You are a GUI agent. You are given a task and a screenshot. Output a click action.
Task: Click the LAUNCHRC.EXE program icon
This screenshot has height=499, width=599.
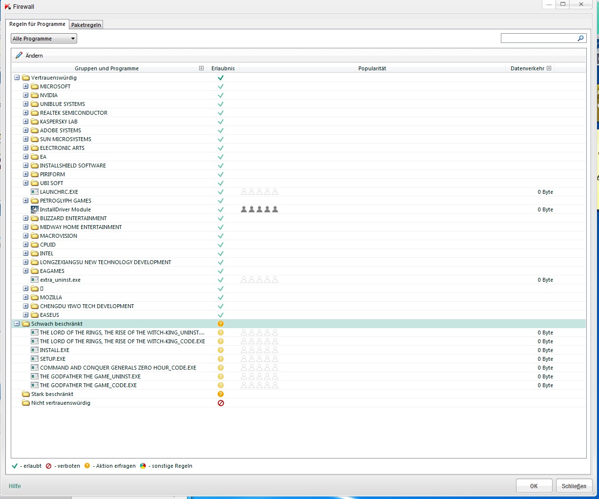click(35, 192)
